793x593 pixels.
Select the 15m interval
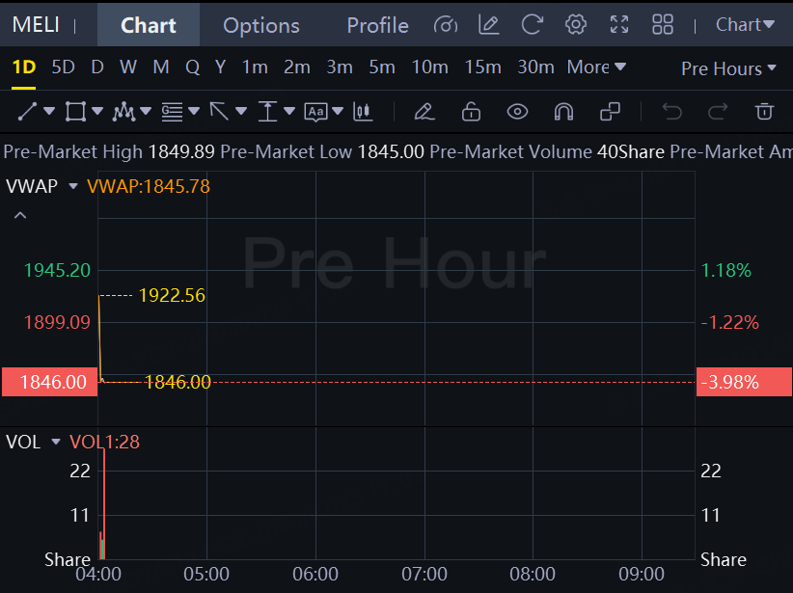tap(483, 67)
